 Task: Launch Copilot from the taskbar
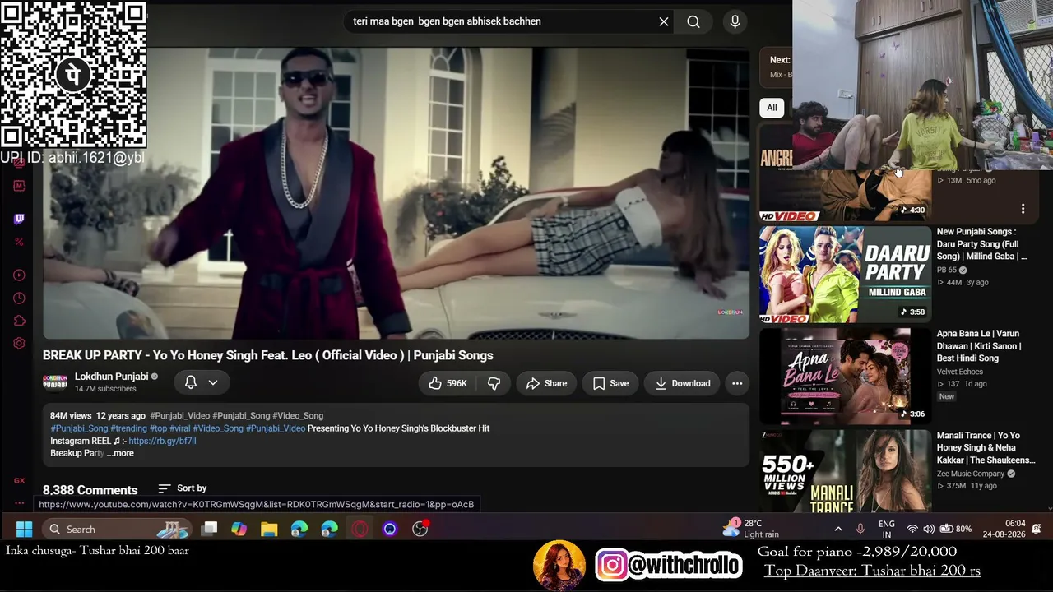[239, 529]
